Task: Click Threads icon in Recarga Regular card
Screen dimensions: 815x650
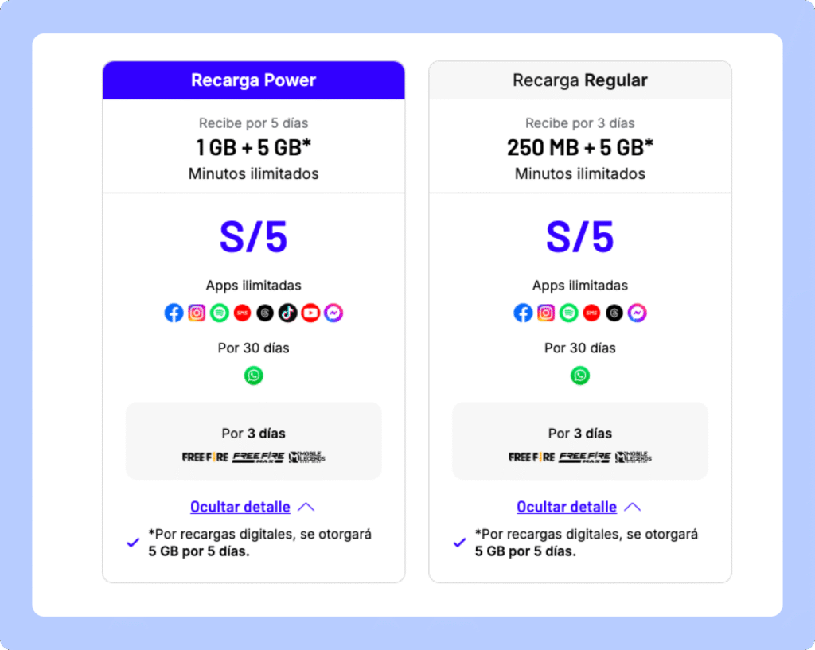Action: tap(614, 313)
